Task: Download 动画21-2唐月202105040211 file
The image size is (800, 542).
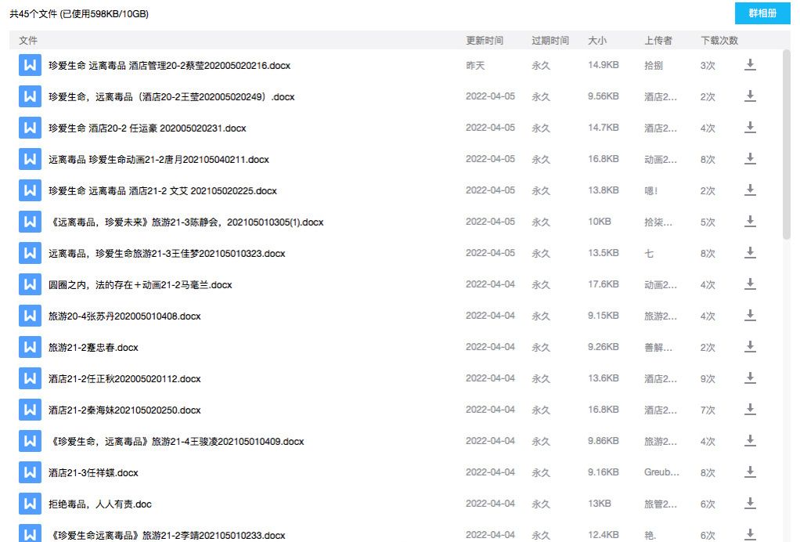Action: (x=750, y=159)
